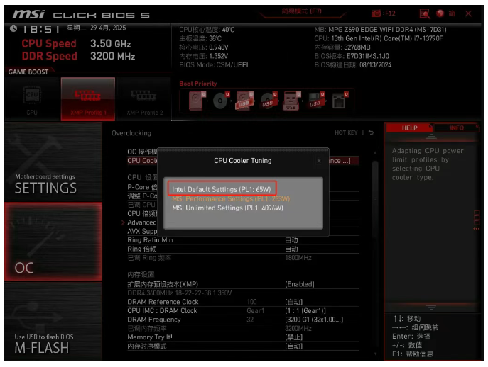Select the 内存时序模式 row label
The height and width of the screenshot is (367, 488).
pyautogui.click(x=146, y=346)
